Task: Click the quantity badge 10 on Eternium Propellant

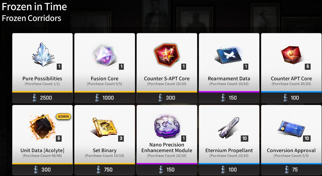Action: [x=245, y=138]
